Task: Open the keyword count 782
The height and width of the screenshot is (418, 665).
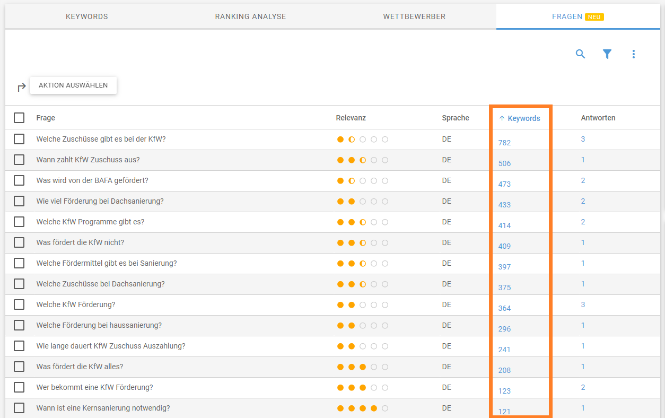Action: tap(504, 143)
